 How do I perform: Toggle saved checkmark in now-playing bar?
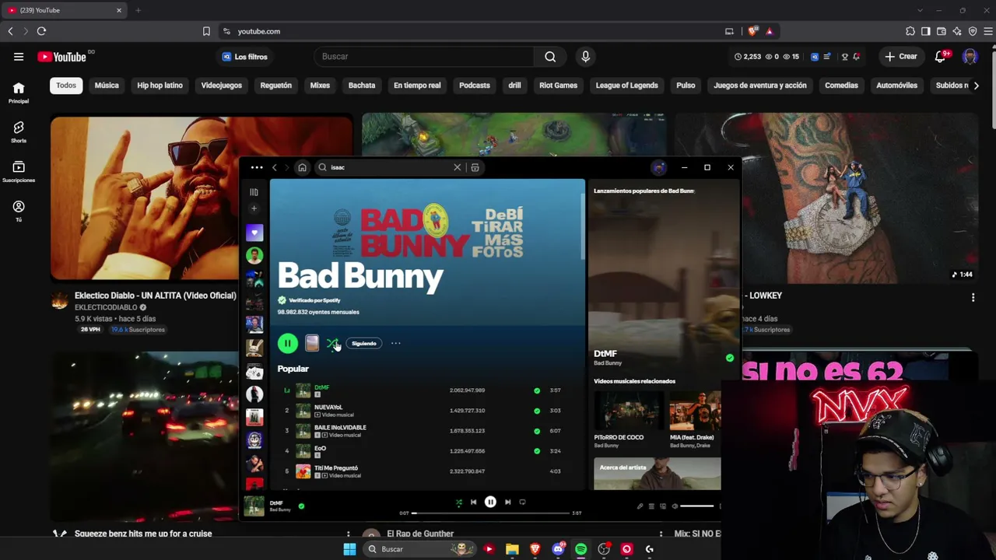click(301, 506)
